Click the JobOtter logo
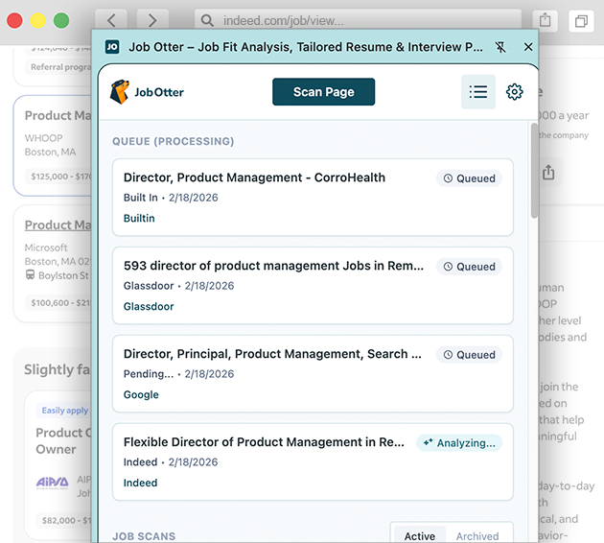 click(x=148, y=92)
